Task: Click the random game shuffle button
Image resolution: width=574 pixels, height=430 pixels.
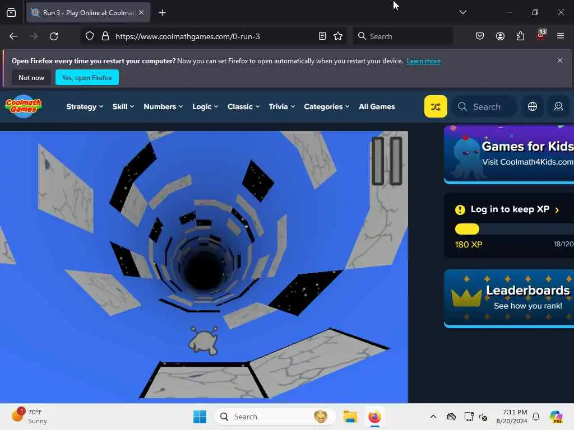Action: pos(435,106)
